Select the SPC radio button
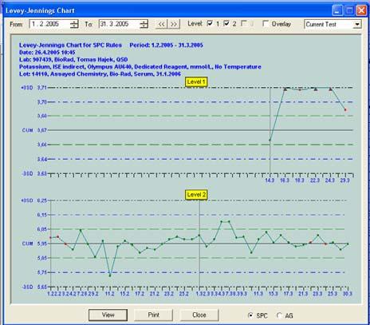This screenshot has width=370, height=325. point(250,315)
